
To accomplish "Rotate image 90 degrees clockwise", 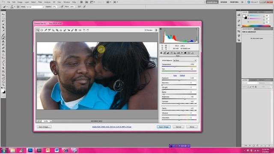I will pyautogui.click(x=88, y=30).
